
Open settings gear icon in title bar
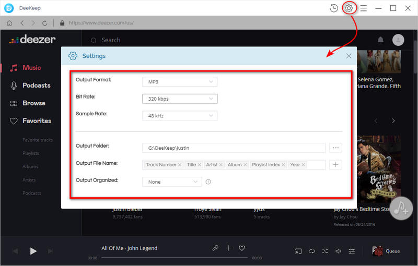point(349,8)
